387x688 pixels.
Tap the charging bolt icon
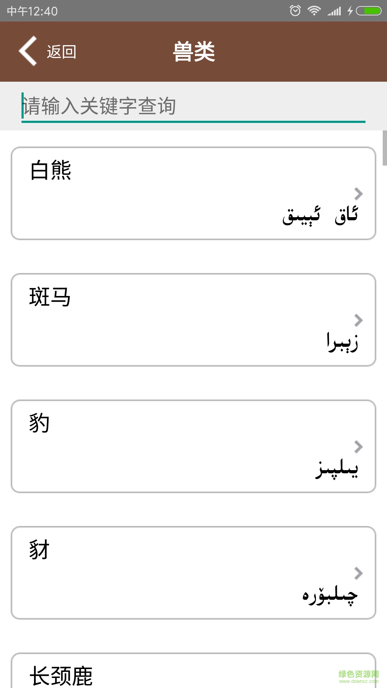[x=350, y=11]
